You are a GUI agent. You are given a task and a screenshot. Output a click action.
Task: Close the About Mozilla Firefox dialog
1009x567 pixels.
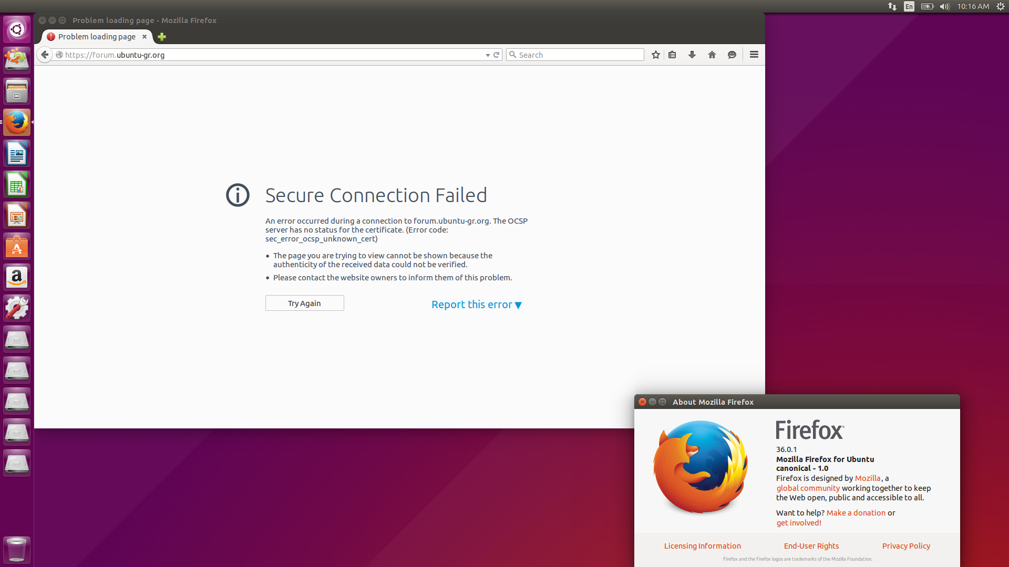click(642, 402)
